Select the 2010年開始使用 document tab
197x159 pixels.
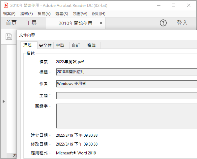coord(75,23)
